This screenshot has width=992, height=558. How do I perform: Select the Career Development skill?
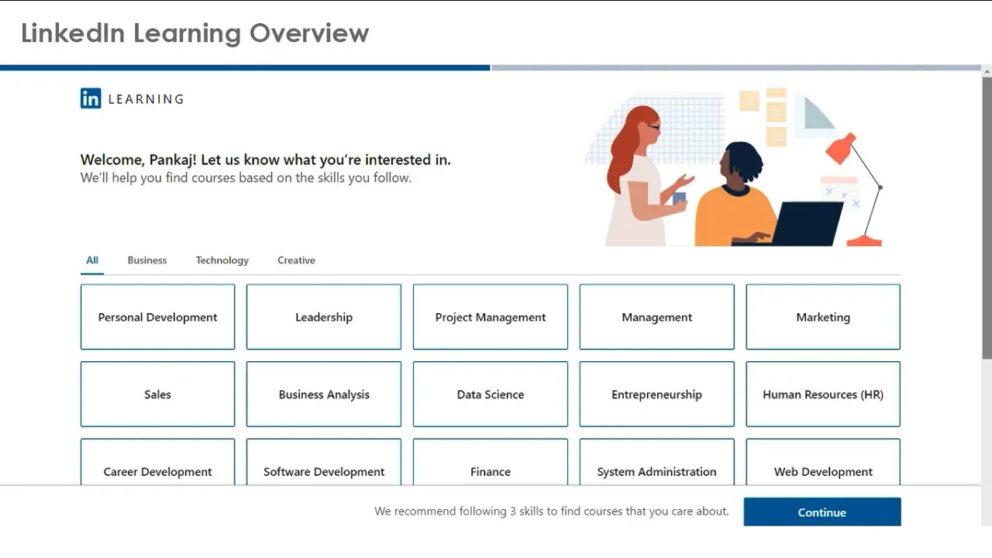(157, 463)
